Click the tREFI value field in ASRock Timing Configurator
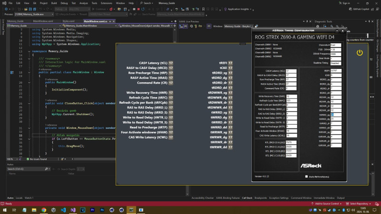 [336, 70]
